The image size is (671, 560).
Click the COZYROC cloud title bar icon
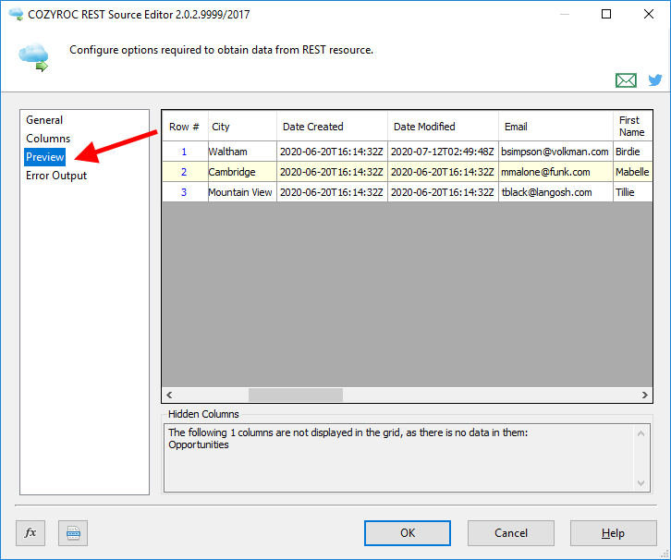(x=16, y=14)
